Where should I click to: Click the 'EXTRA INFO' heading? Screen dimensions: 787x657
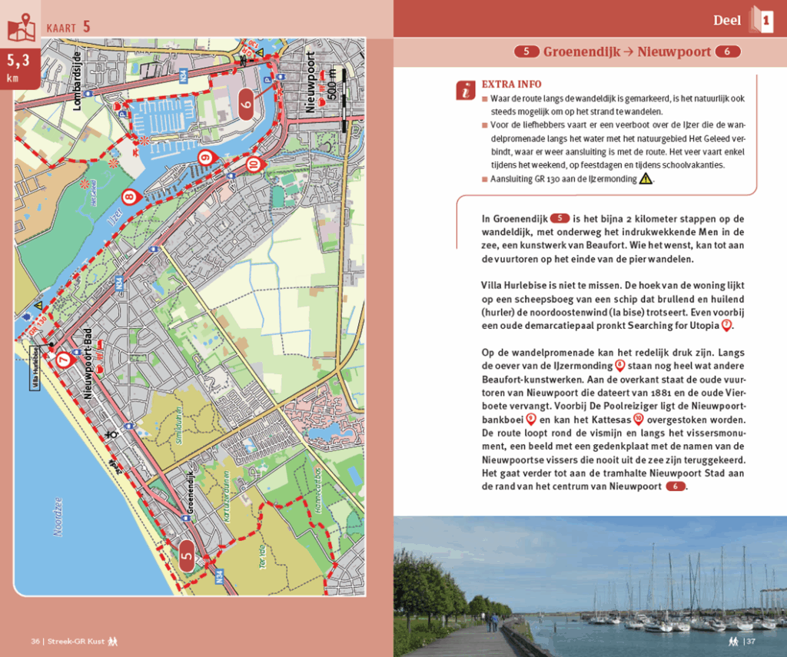click(x=511, y=85)
